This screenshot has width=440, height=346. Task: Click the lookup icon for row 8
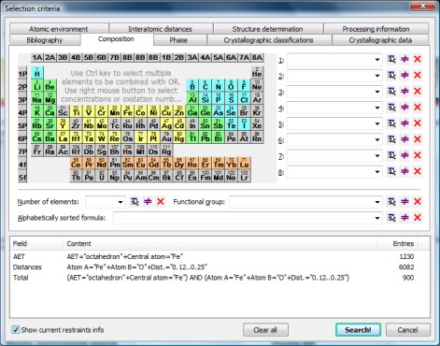391,171
